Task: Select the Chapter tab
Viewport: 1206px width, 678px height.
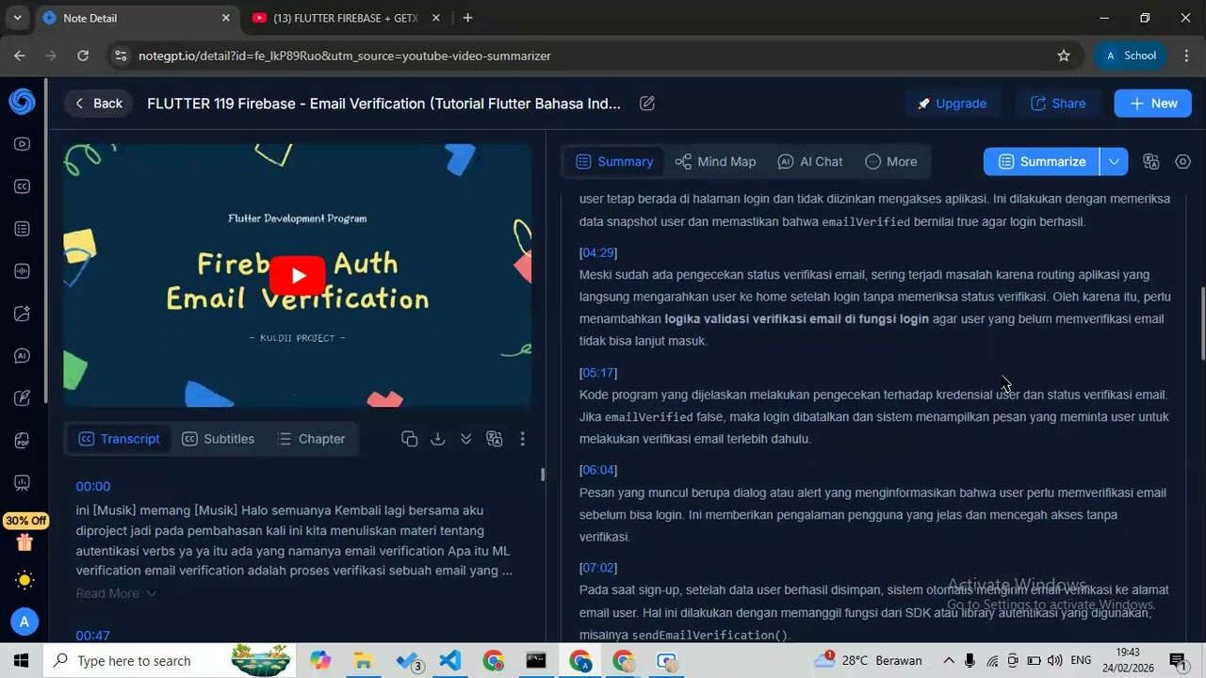Action: 311,439
